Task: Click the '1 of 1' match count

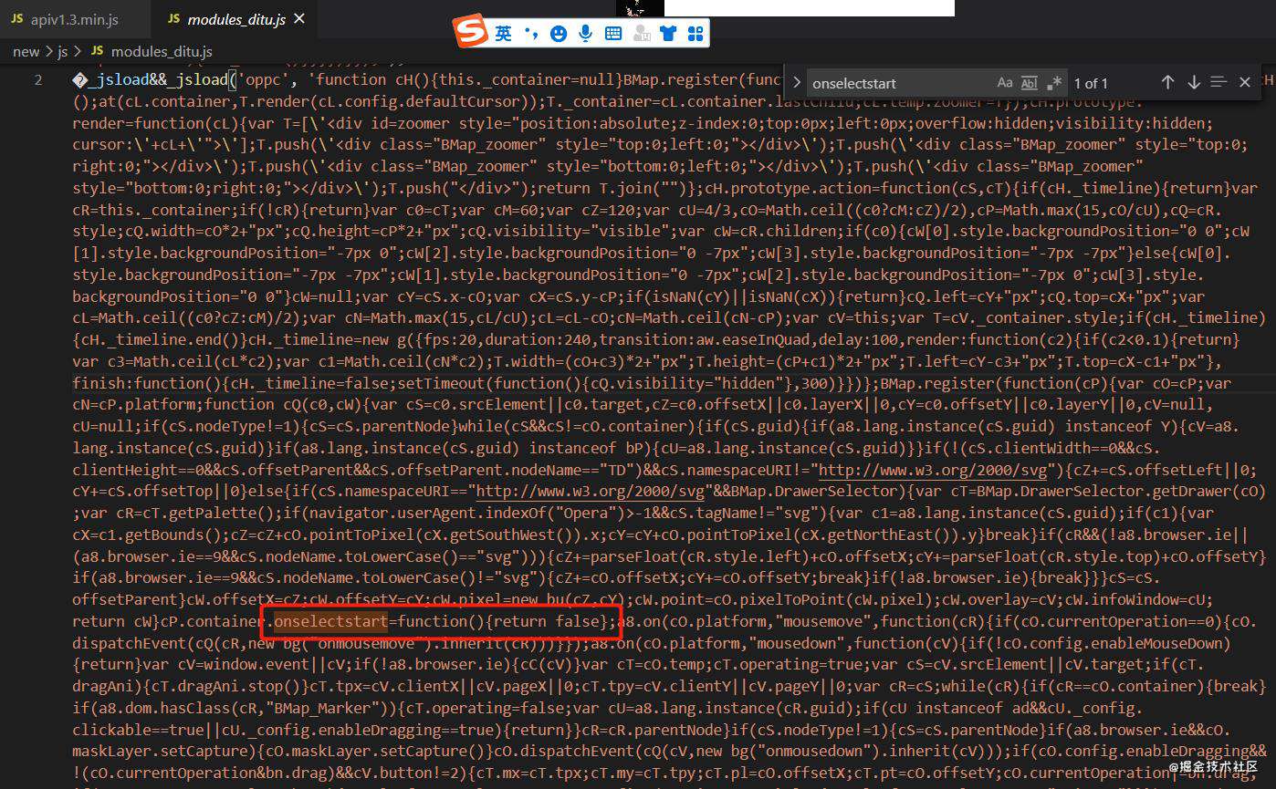Action: (x=1091, y=83)
